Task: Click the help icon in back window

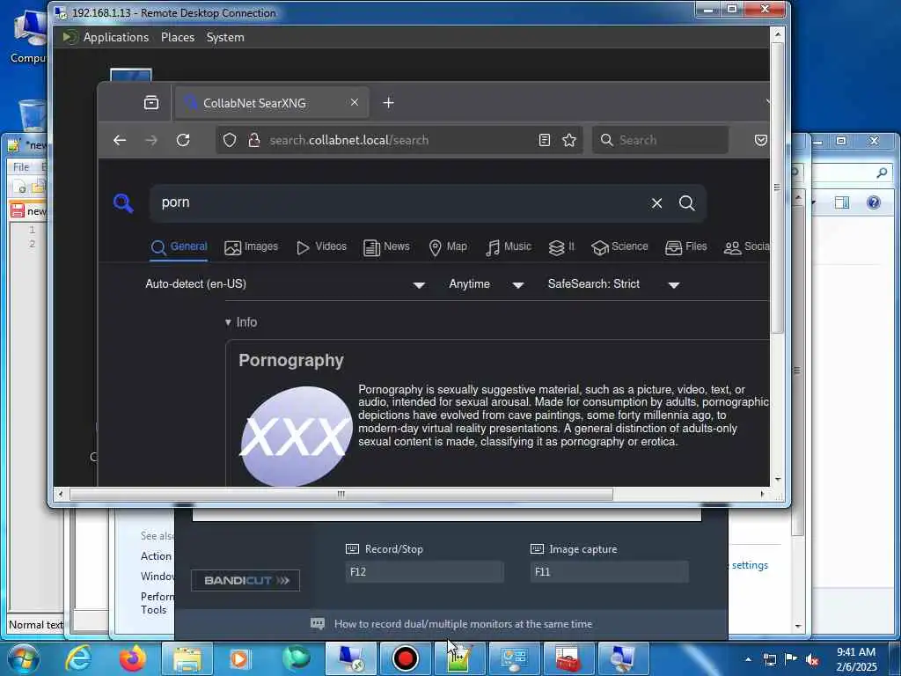Action: click(874, 202)
